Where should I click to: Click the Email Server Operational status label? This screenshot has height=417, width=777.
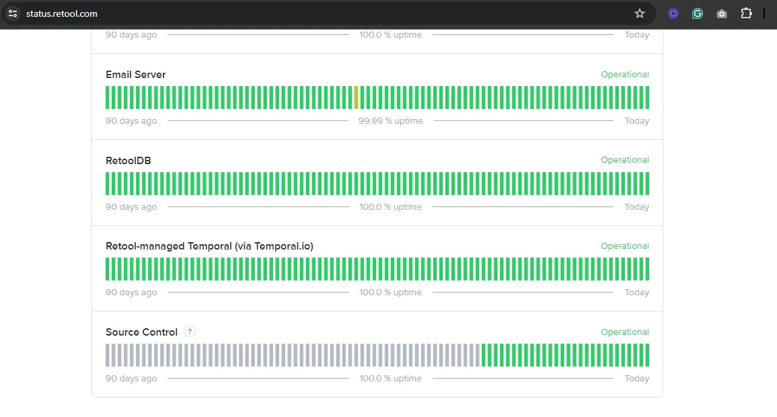[x=624, y=74]
